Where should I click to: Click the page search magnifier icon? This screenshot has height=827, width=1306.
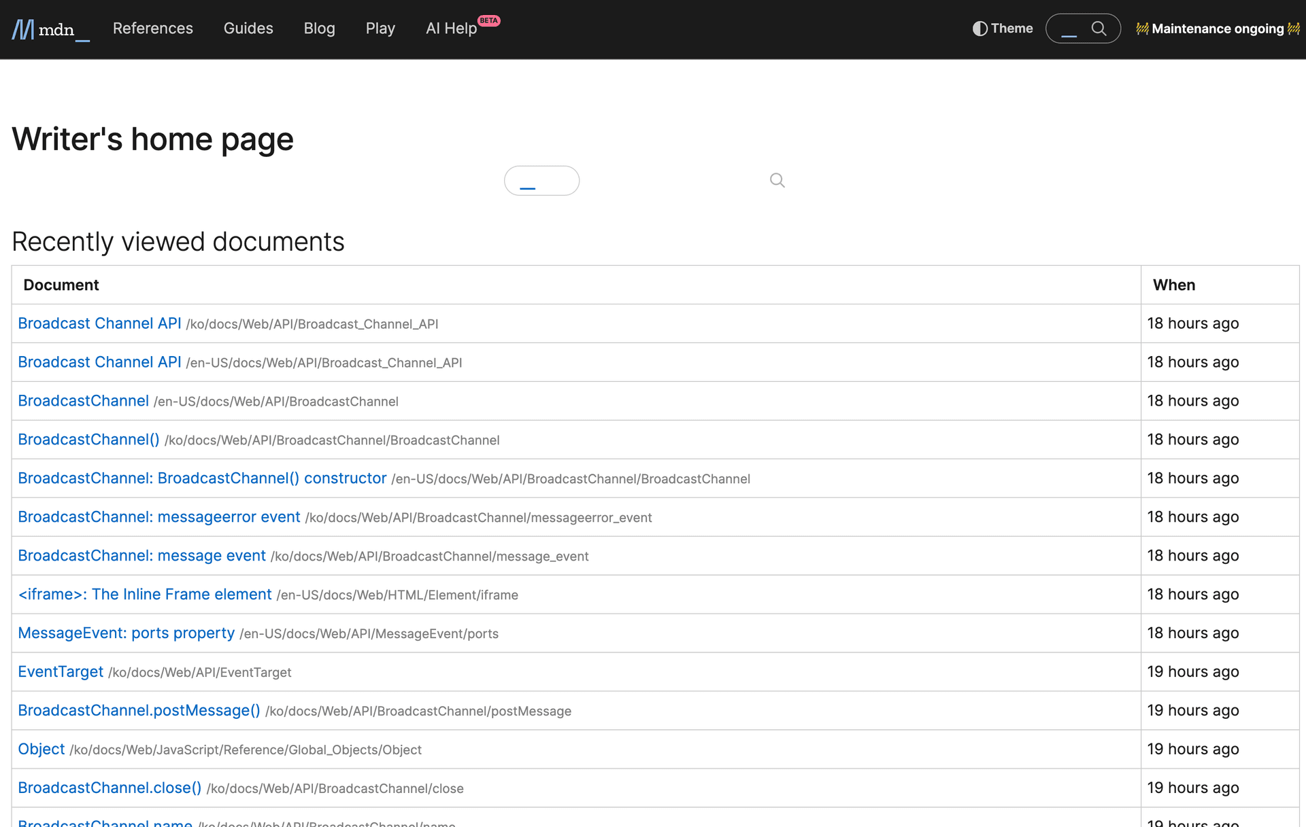pos(777,181)
